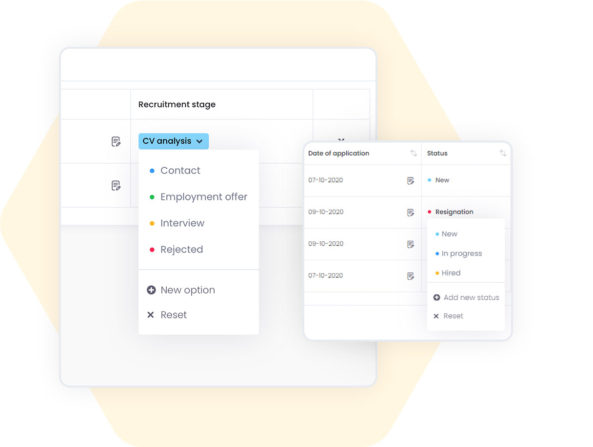
Task: Open note icon in second recruitment row
Action: coord(116,185)
